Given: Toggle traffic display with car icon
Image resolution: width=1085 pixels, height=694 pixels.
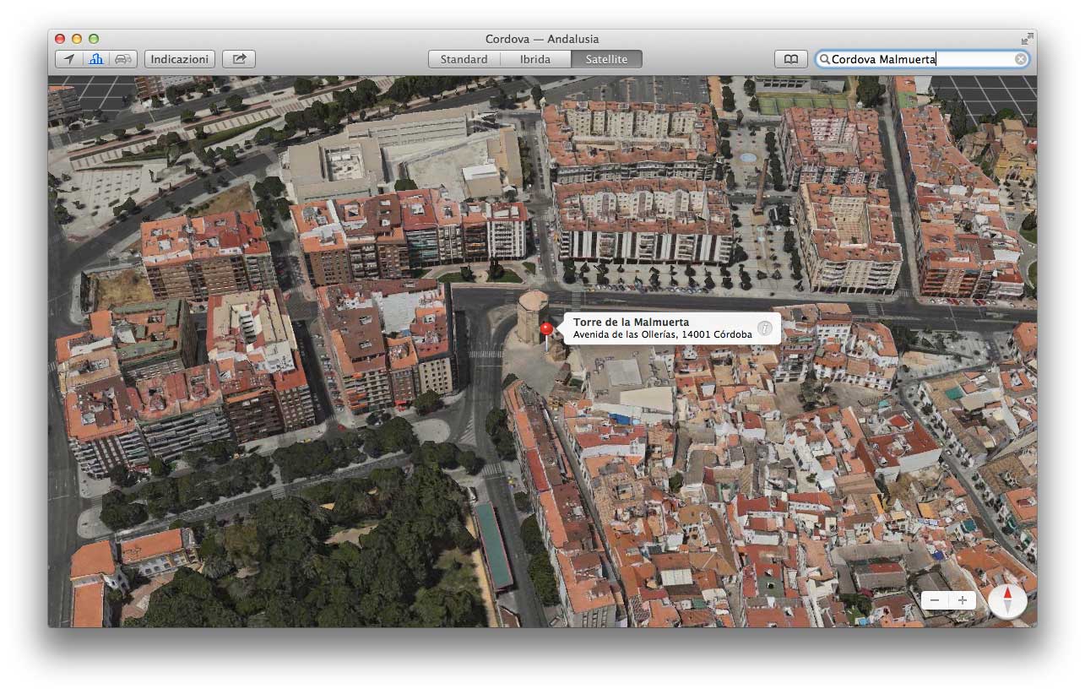Looking at the screenshot, I should pyautogui.click(x=123, y=59).
